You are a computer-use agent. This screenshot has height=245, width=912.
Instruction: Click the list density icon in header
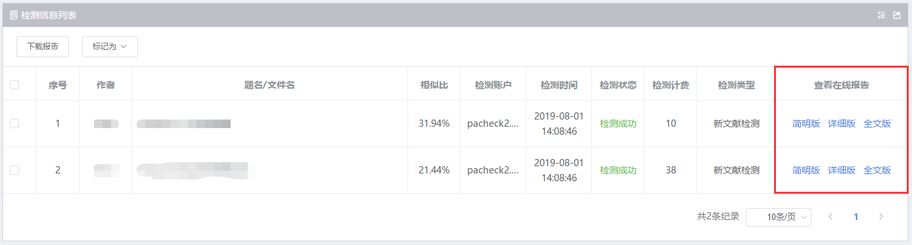pos(881,15)
